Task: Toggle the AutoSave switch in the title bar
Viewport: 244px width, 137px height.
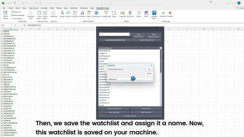Action: pyautogui.click(x=16, y=3)
